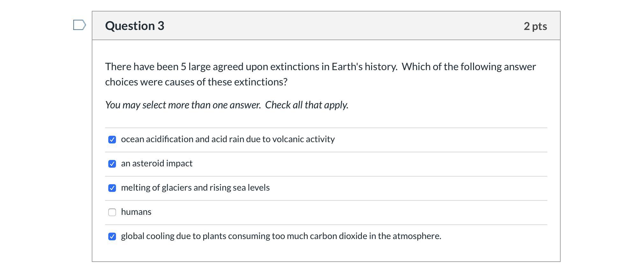Screen dimensions: 625x269
Task: Flag Question 3 with the bookmark icon
Action: pyautogui.click(x=79, y=25)
